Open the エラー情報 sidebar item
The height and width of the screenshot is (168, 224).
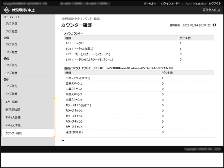point(12,102)
